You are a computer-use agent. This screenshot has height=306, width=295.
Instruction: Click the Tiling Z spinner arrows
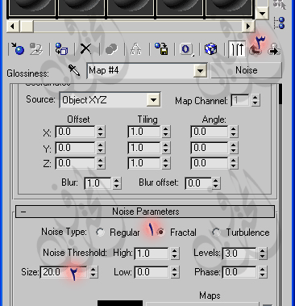point(166,163)
